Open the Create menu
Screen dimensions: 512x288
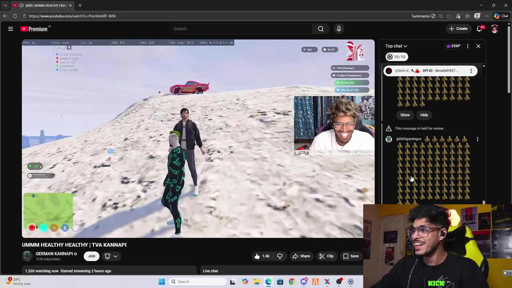[x=458, y=29]
